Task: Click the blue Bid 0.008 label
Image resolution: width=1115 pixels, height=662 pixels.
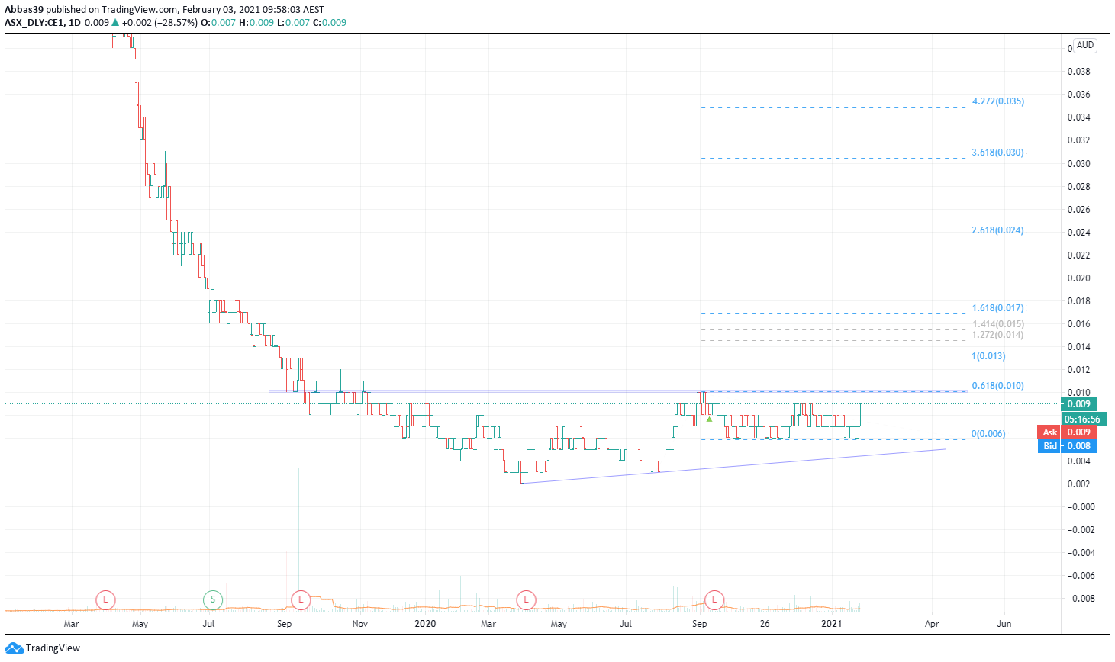Action: pos(1067,446)
